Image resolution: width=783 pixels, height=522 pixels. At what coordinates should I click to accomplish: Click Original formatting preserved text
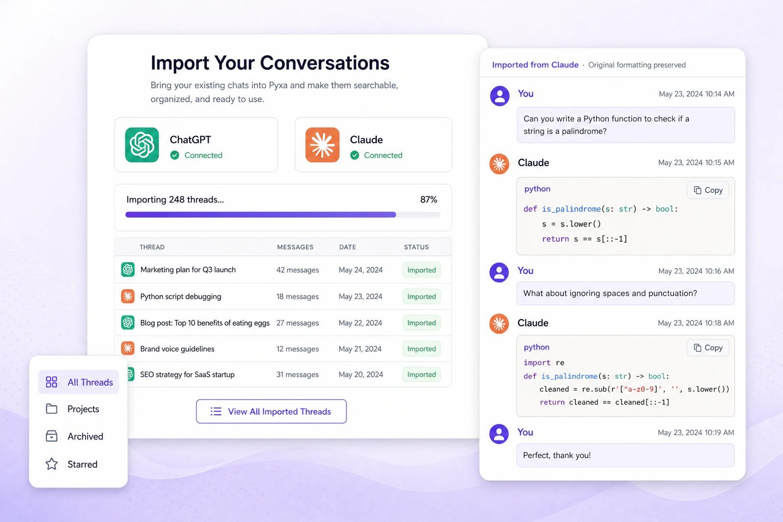click(x=637, y=65)
